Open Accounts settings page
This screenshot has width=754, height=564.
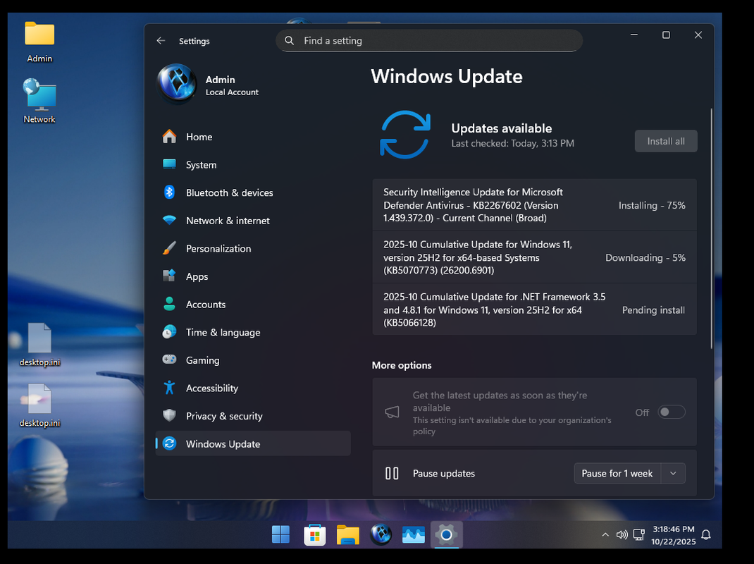click(x=253, y=304)
